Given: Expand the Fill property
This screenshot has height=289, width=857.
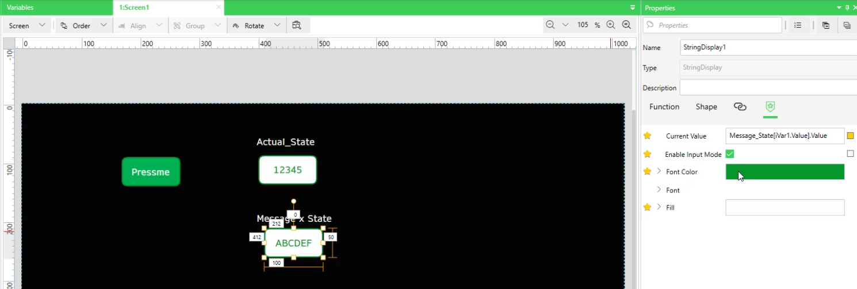Looking at the screenshot, I should tap(659, 207).
